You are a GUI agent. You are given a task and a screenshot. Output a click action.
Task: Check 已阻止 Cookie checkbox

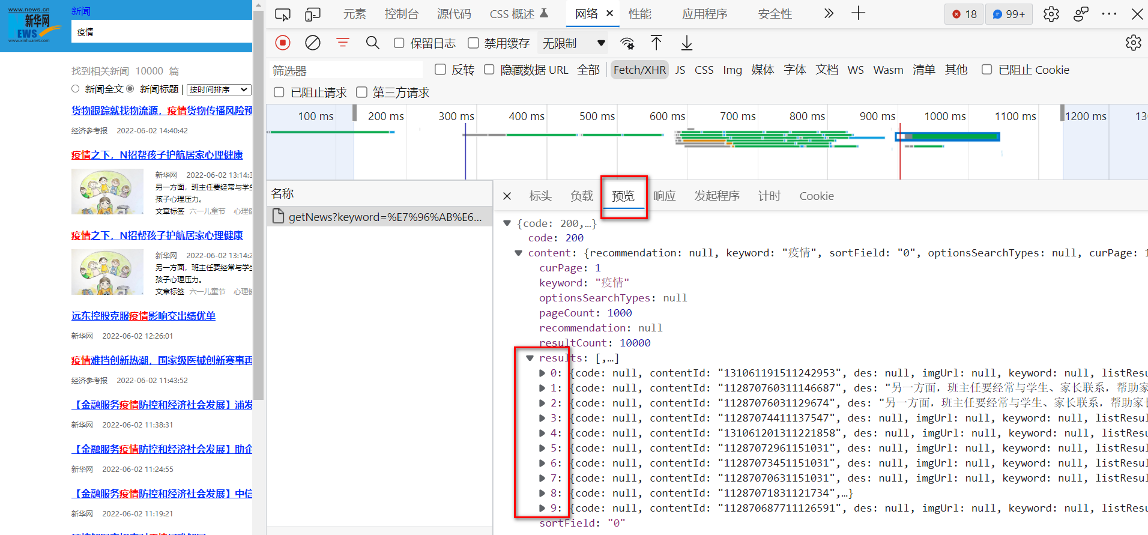coord(986,70)
